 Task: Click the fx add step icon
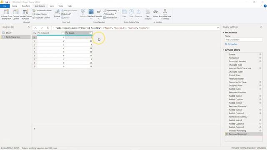click(x=48, y=28)
